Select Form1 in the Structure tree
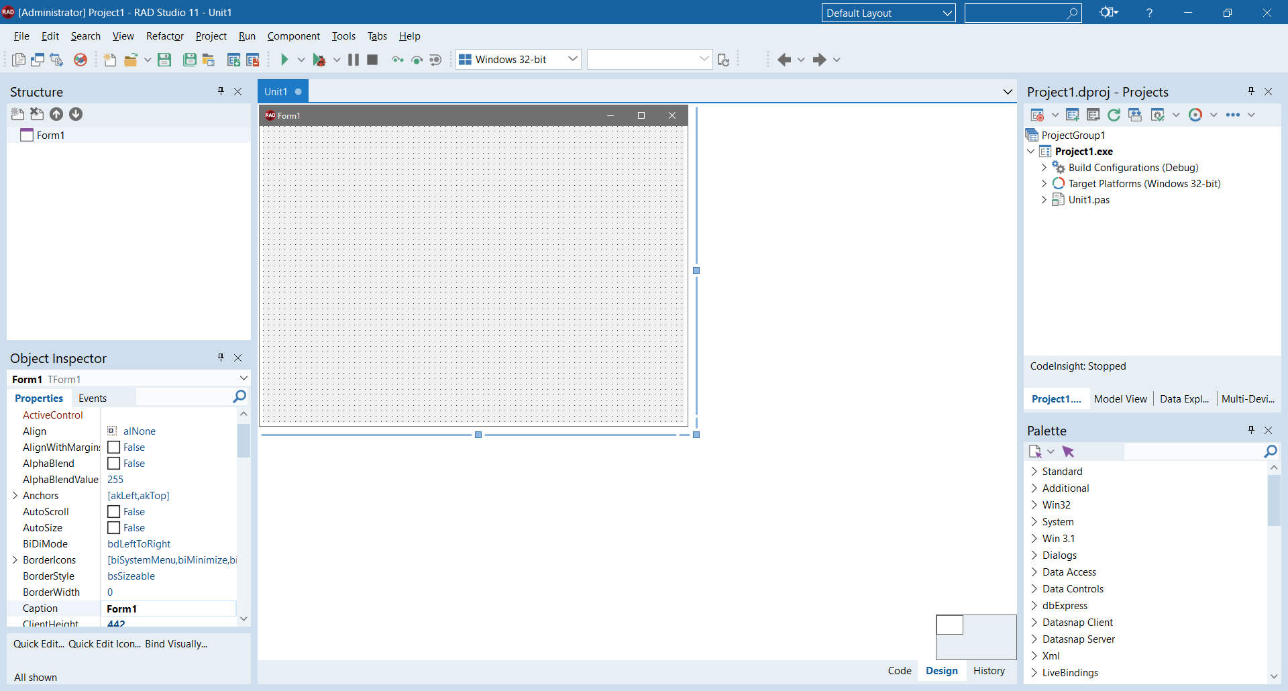The image size is (1288, 691). [50, 136]
